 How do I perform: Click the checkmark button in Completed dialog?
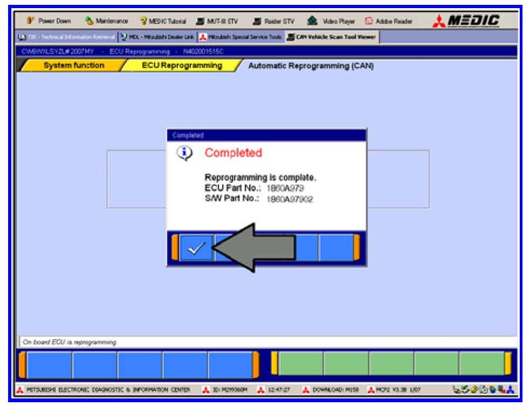point(196,248)
